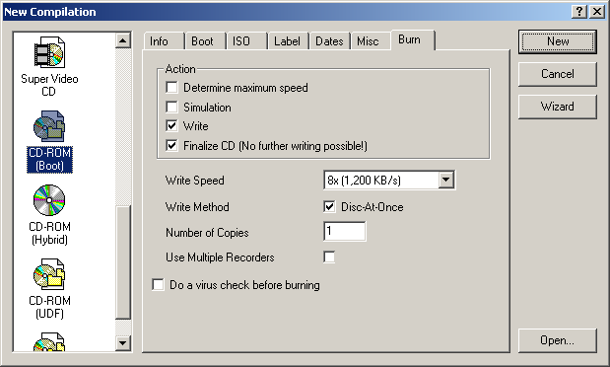This screenshot has width=610, height=367.
Task: Click the compilation list scroll-down arrow
Action: (x=123, y=343)
